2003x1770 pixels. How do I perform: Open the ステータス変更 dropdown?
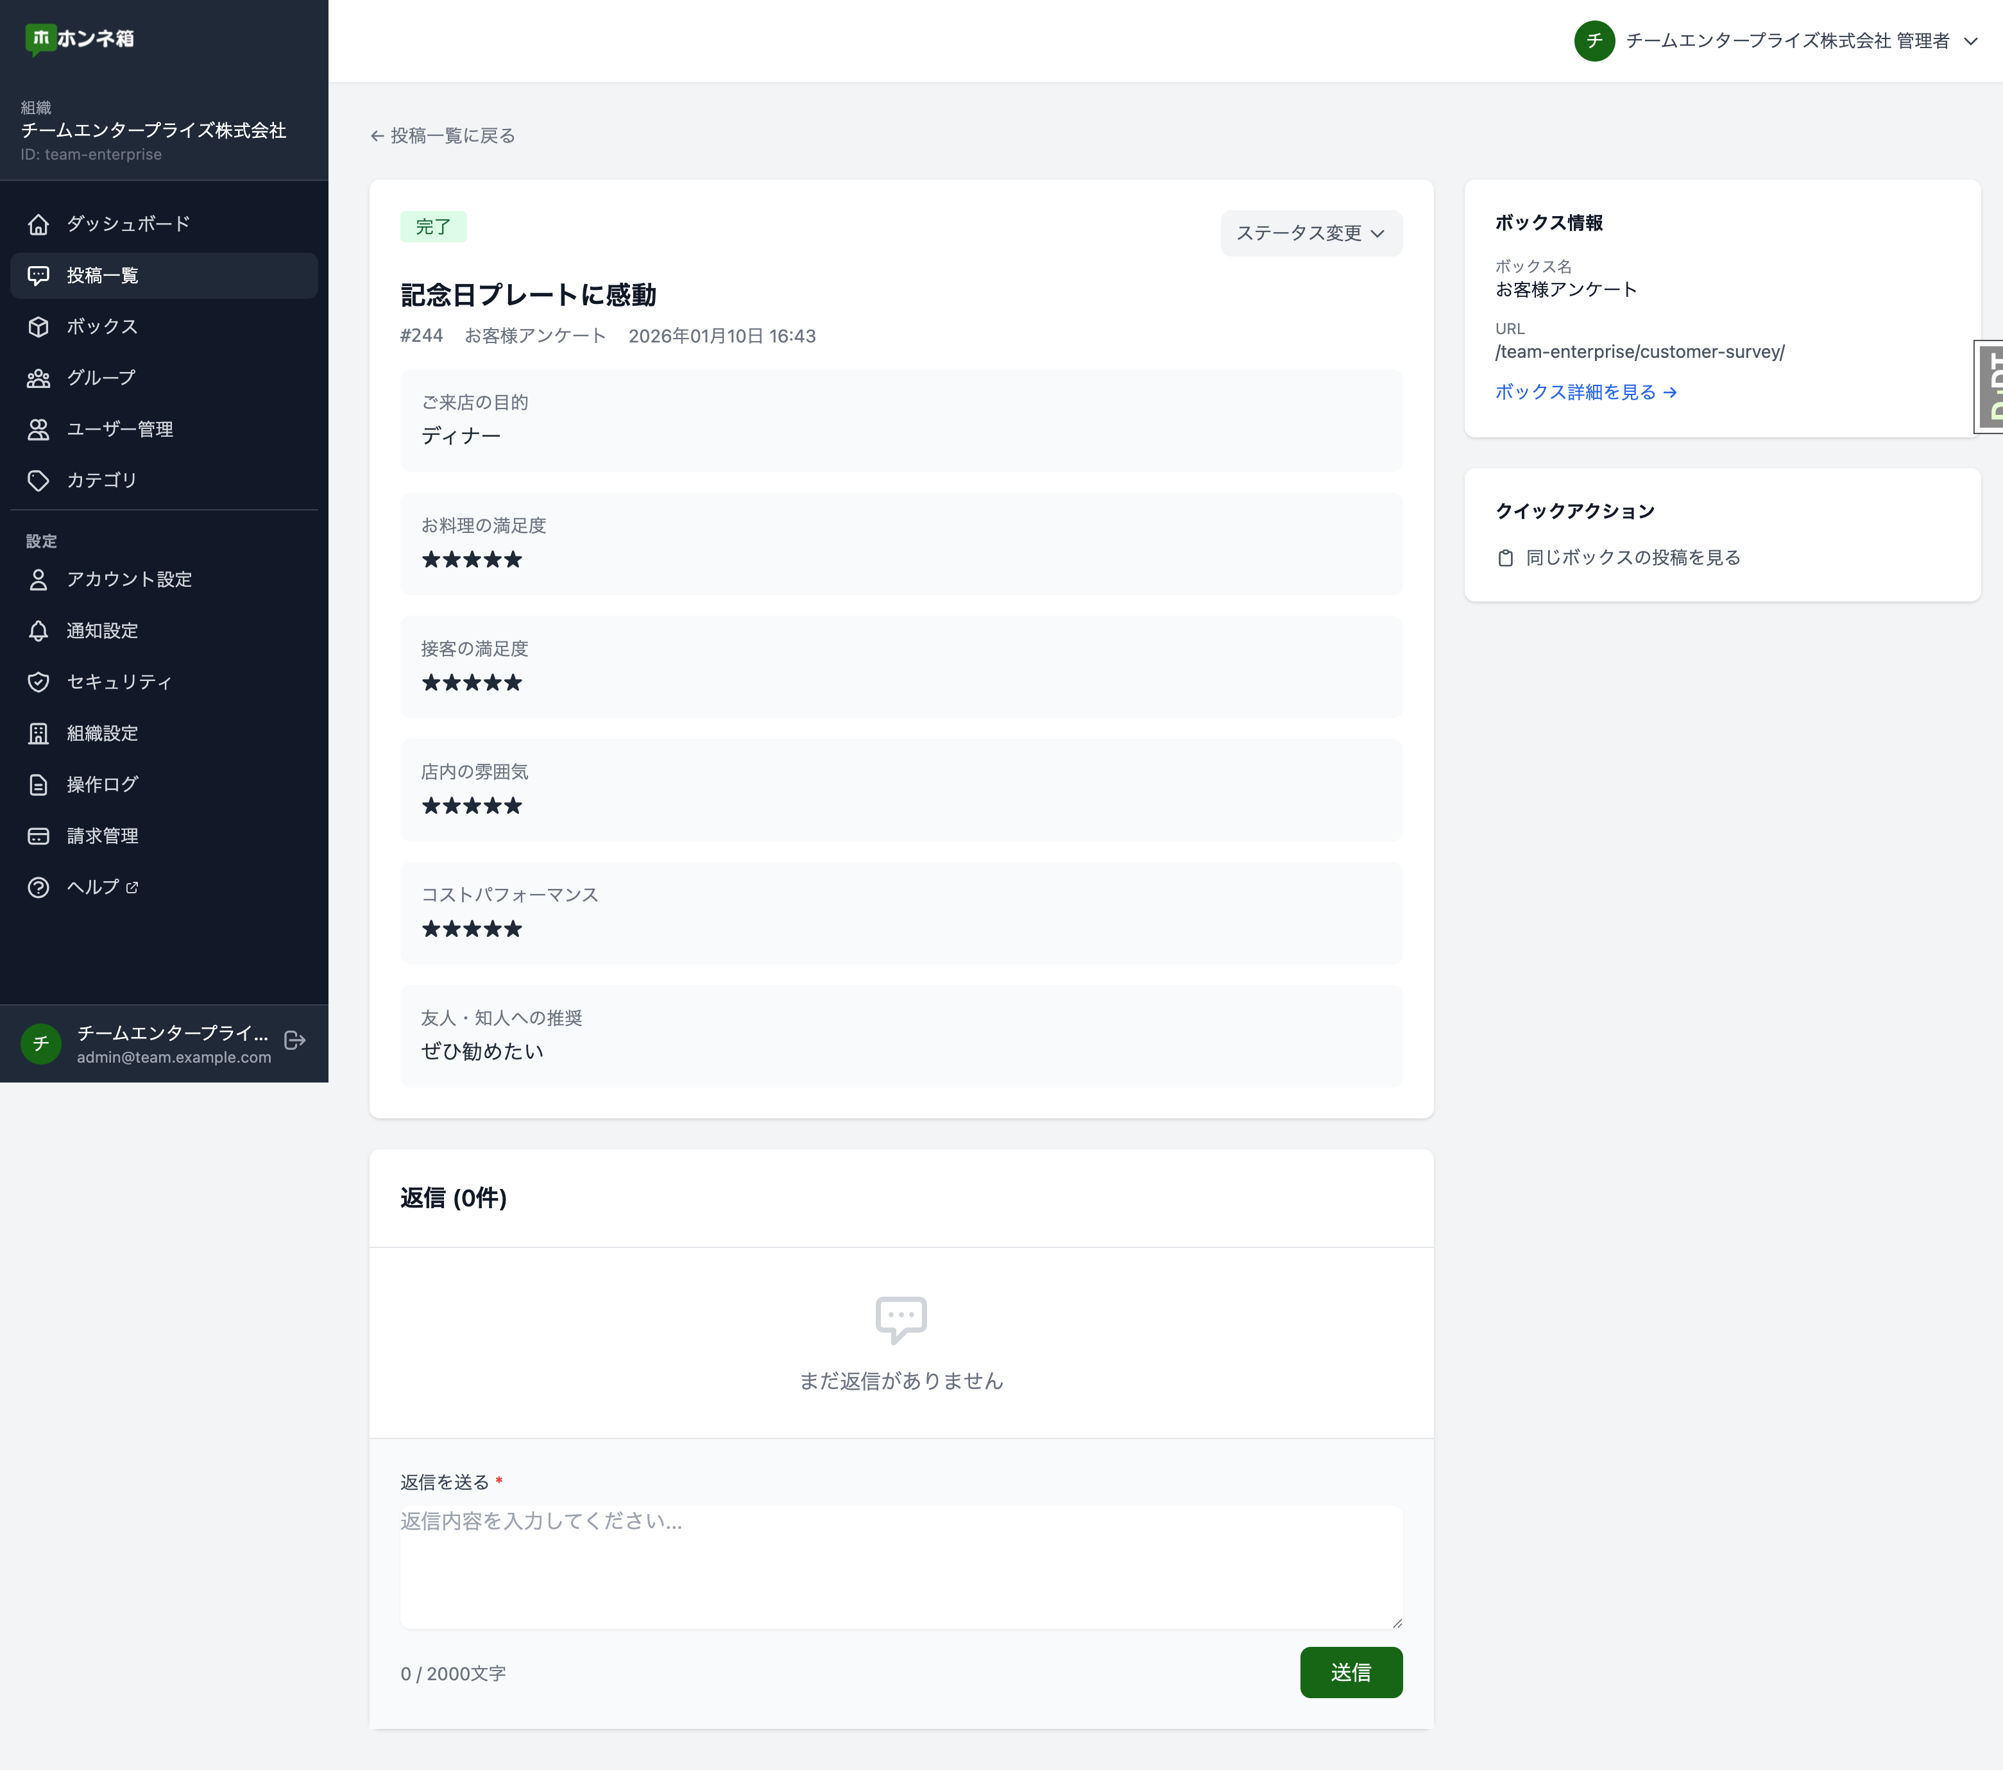pos(1310,233)
